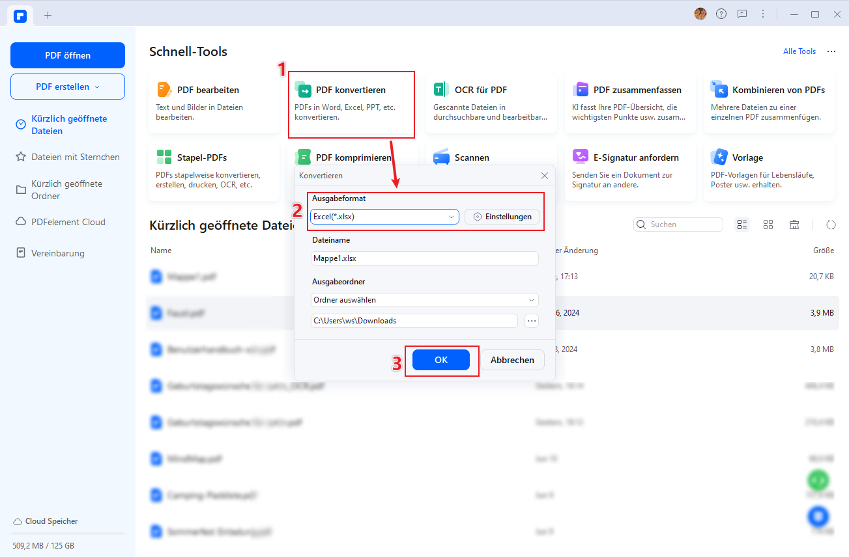
Task: Open Kombinieren von PDFs tool
Action: point(770,103)
